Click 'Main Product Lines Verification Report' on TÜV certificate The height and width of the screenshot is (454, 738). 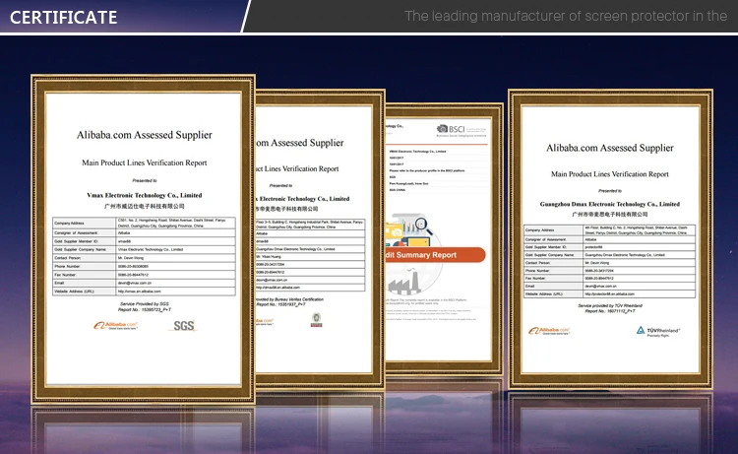tap(610, 174)
